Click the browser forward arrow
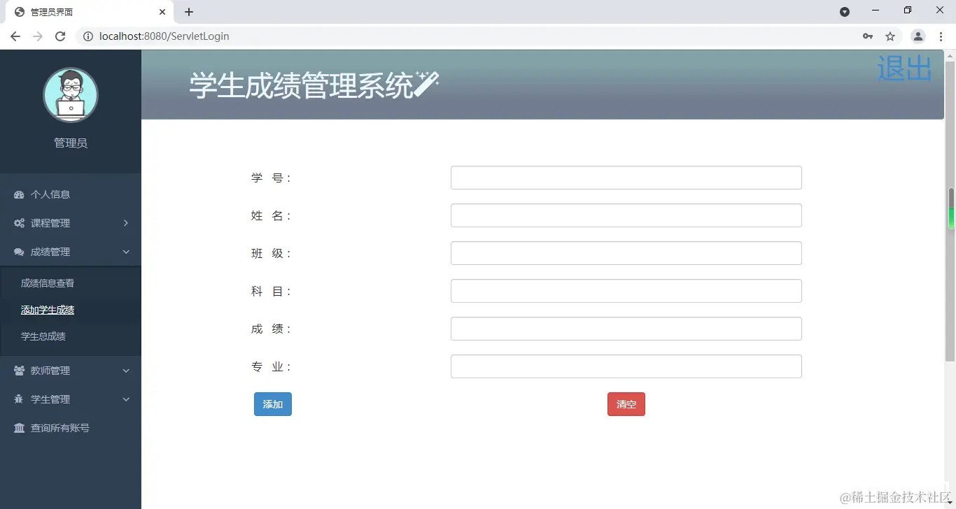 point(38,36)
